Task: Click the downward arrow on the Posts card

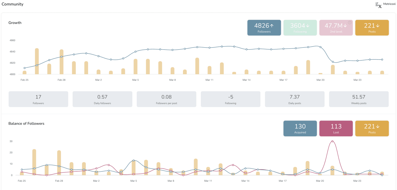Action: [x=378, y=26]
